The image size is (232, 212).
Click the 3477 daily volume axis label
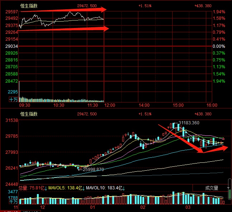(13, 192)
